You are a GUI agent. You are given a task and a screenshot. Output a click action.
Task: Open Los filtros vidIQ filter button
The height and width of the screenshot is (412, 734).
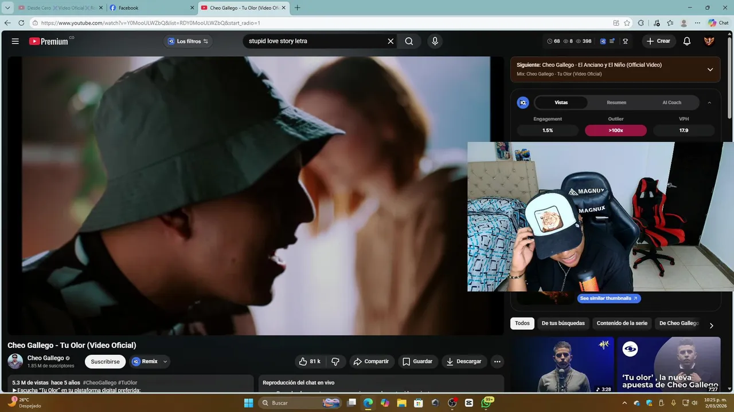(x=188, y=41)
